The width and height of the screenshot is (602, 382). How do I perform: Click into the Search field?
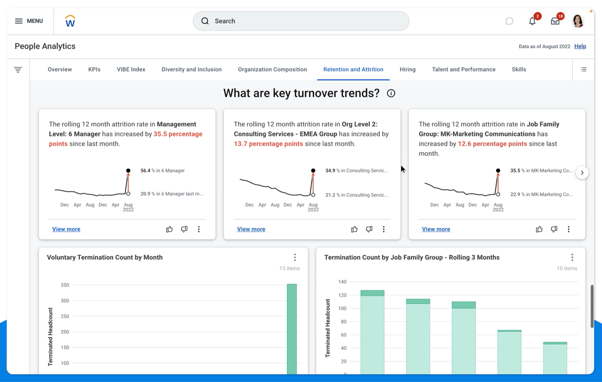[301, 21]
